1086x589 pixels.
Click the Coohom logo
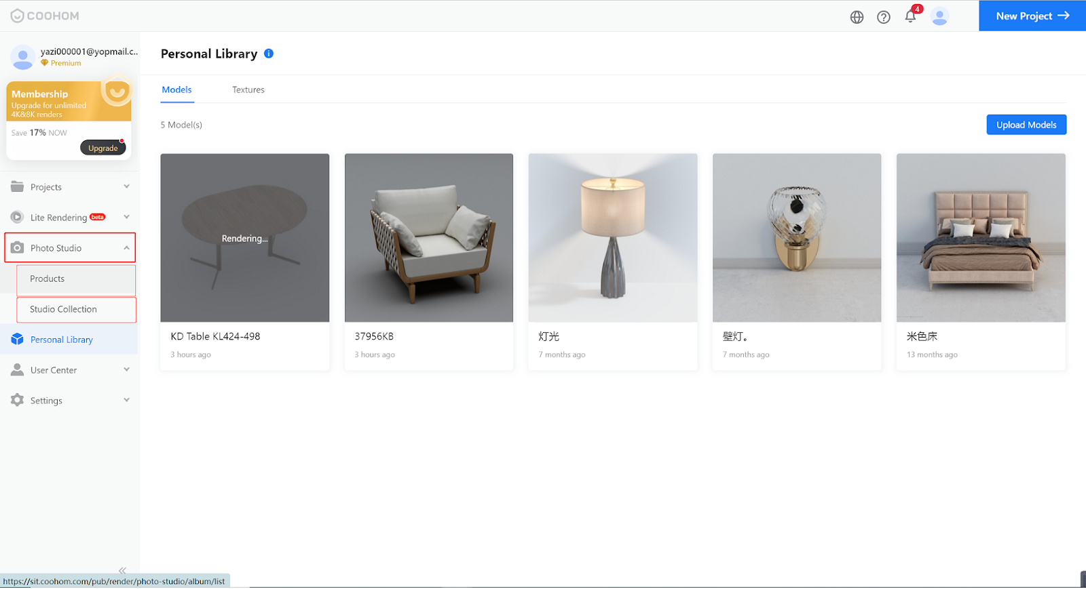(x=45, y=16)
